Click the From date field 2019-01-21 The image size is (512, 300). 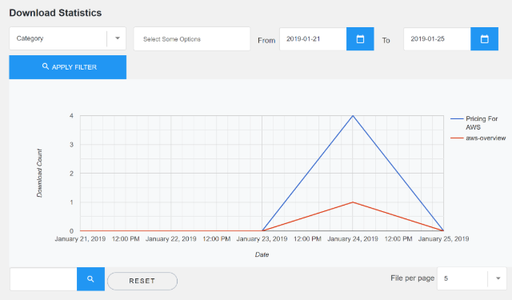(313, 39)
